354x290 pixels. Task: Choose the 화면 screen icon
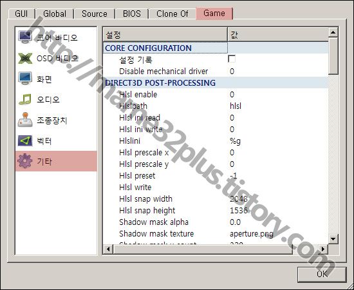point(25,79)
